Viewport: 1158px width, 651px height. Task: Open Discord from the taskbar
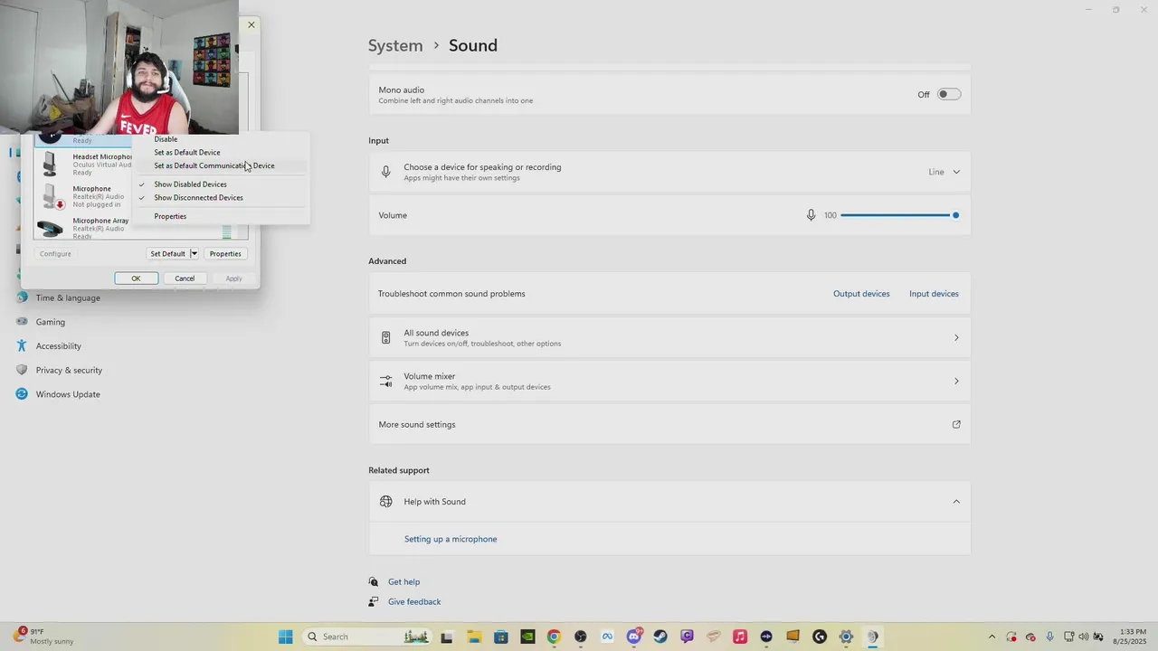634,637
